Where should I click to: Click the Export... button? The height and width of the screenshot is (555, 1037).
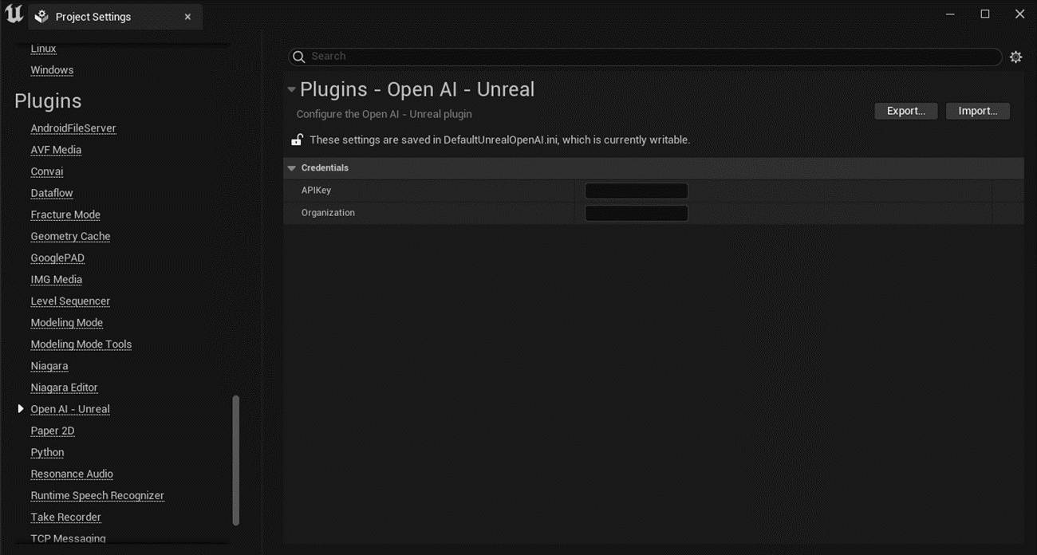pos(906,111)
